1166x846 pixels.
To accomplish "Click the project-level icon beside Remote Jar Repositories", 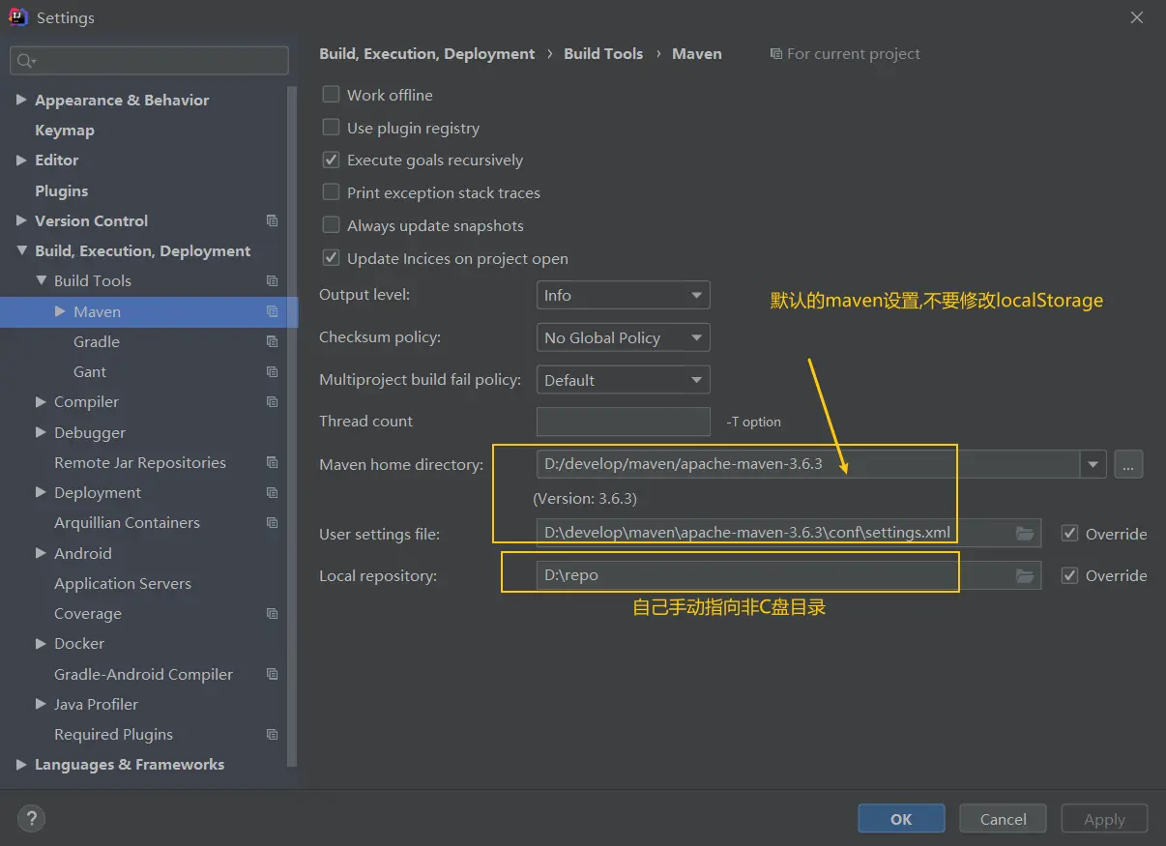I will pyautogui.click(x=272, y=462).
